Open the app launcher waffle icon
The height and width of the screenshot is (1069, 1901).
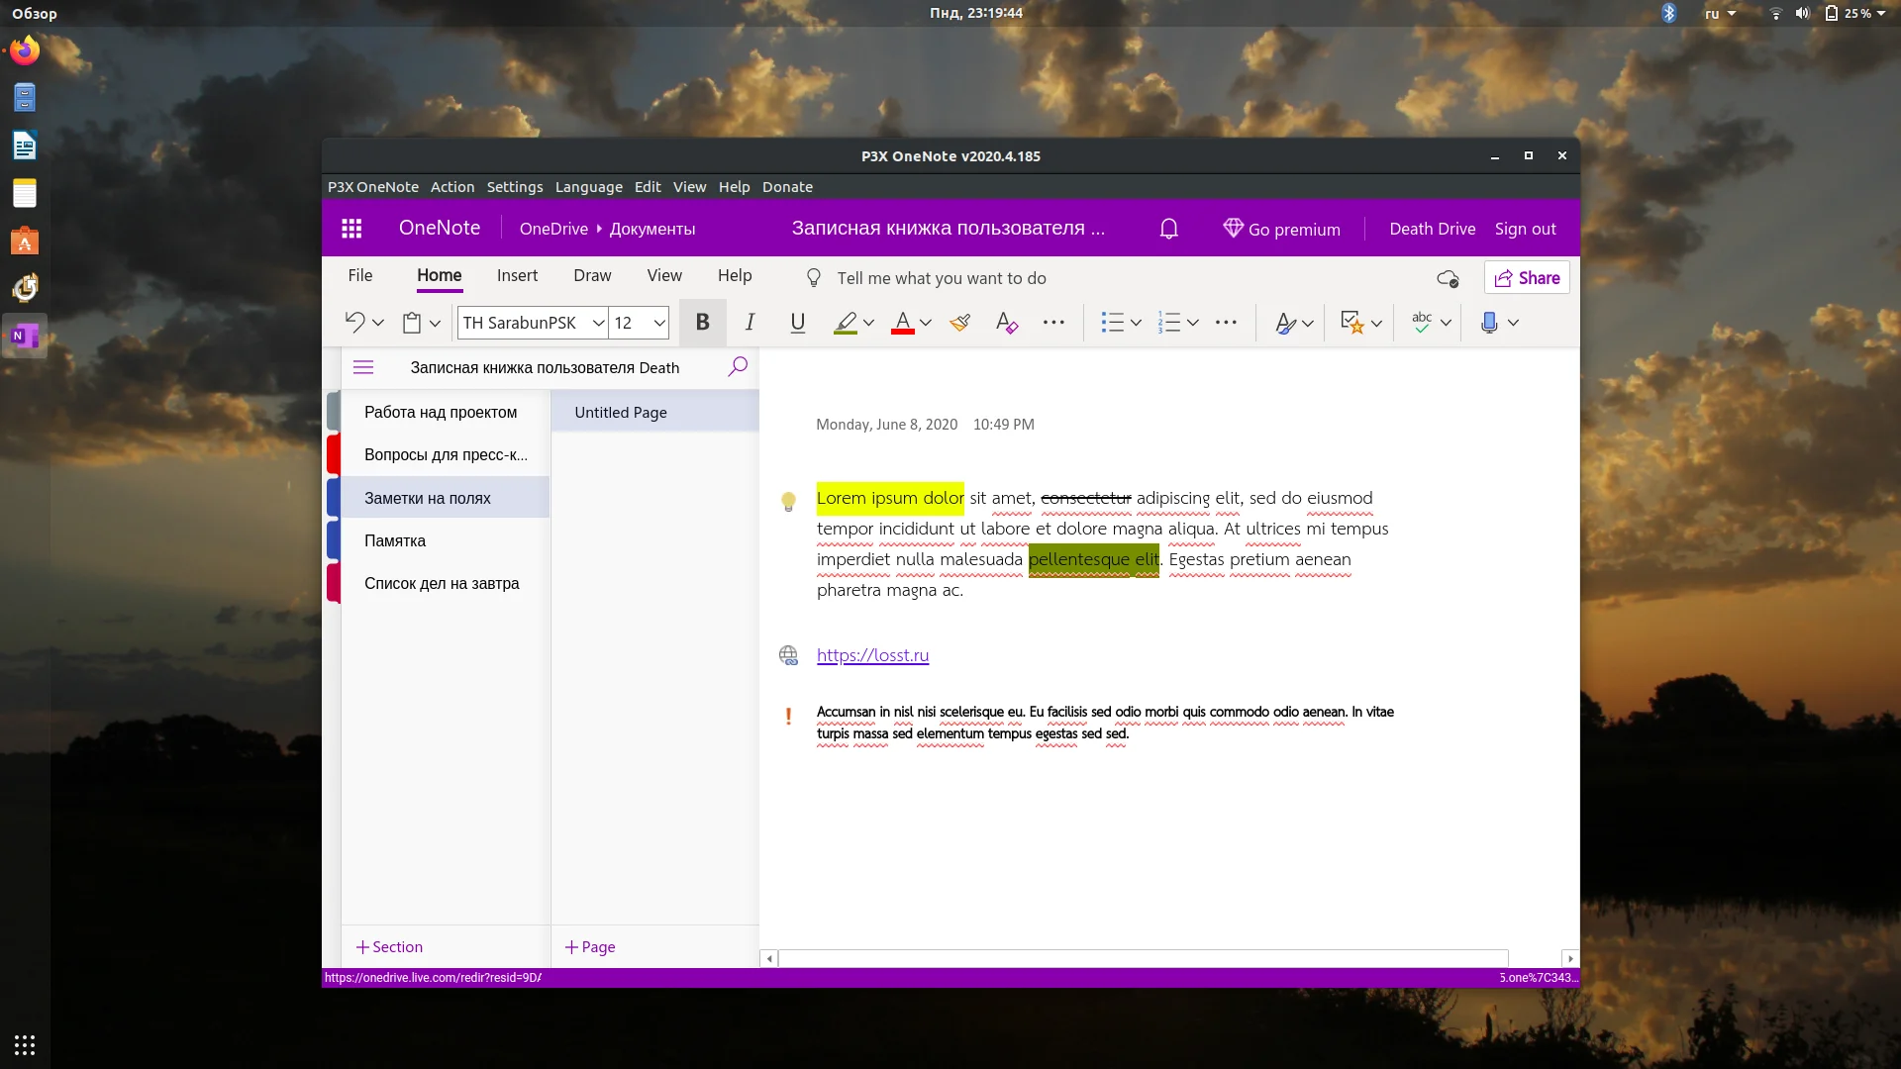click(x=351, y=229)
